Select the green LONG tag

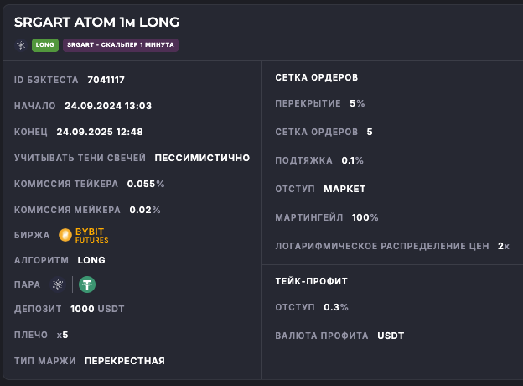44,44
